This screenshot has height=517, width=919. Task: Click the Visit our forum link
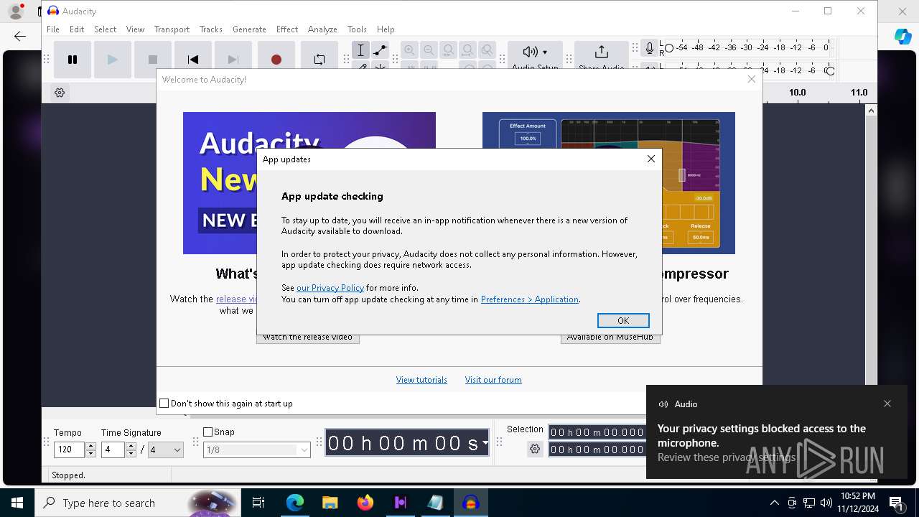pos(493,380)
